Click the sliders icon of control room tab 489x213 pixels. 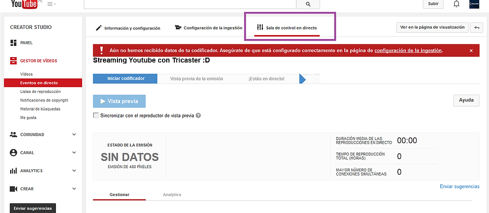[260, 27]
